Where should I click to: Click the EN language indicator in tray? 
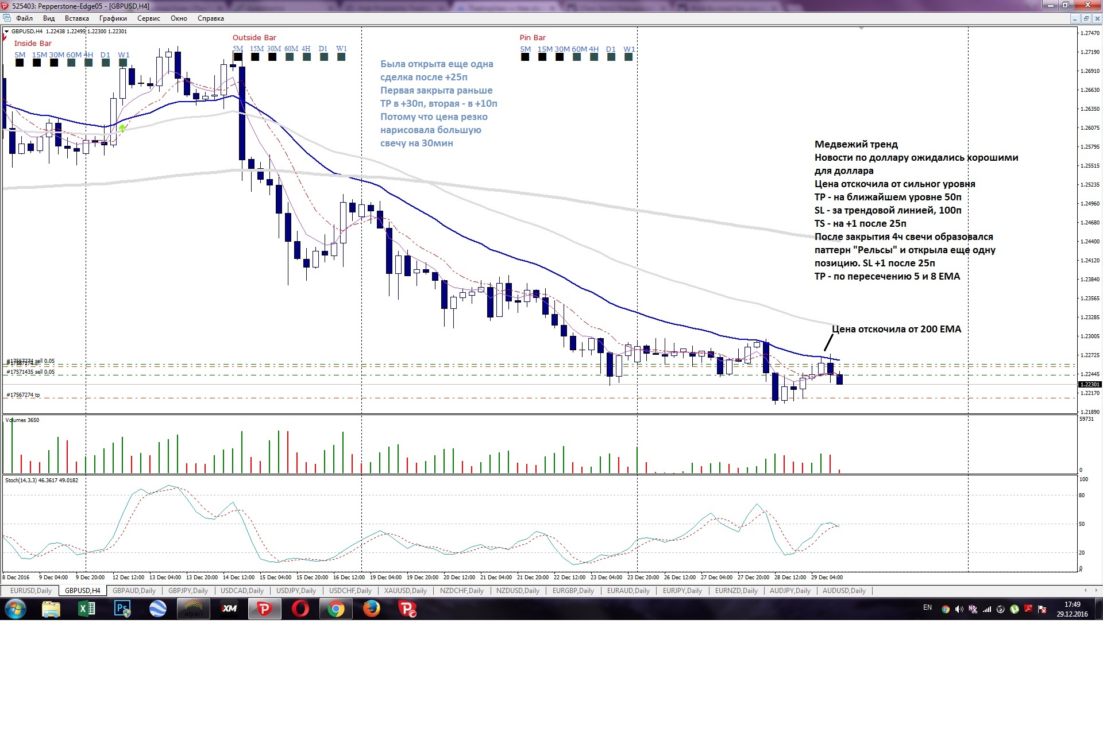927,607
